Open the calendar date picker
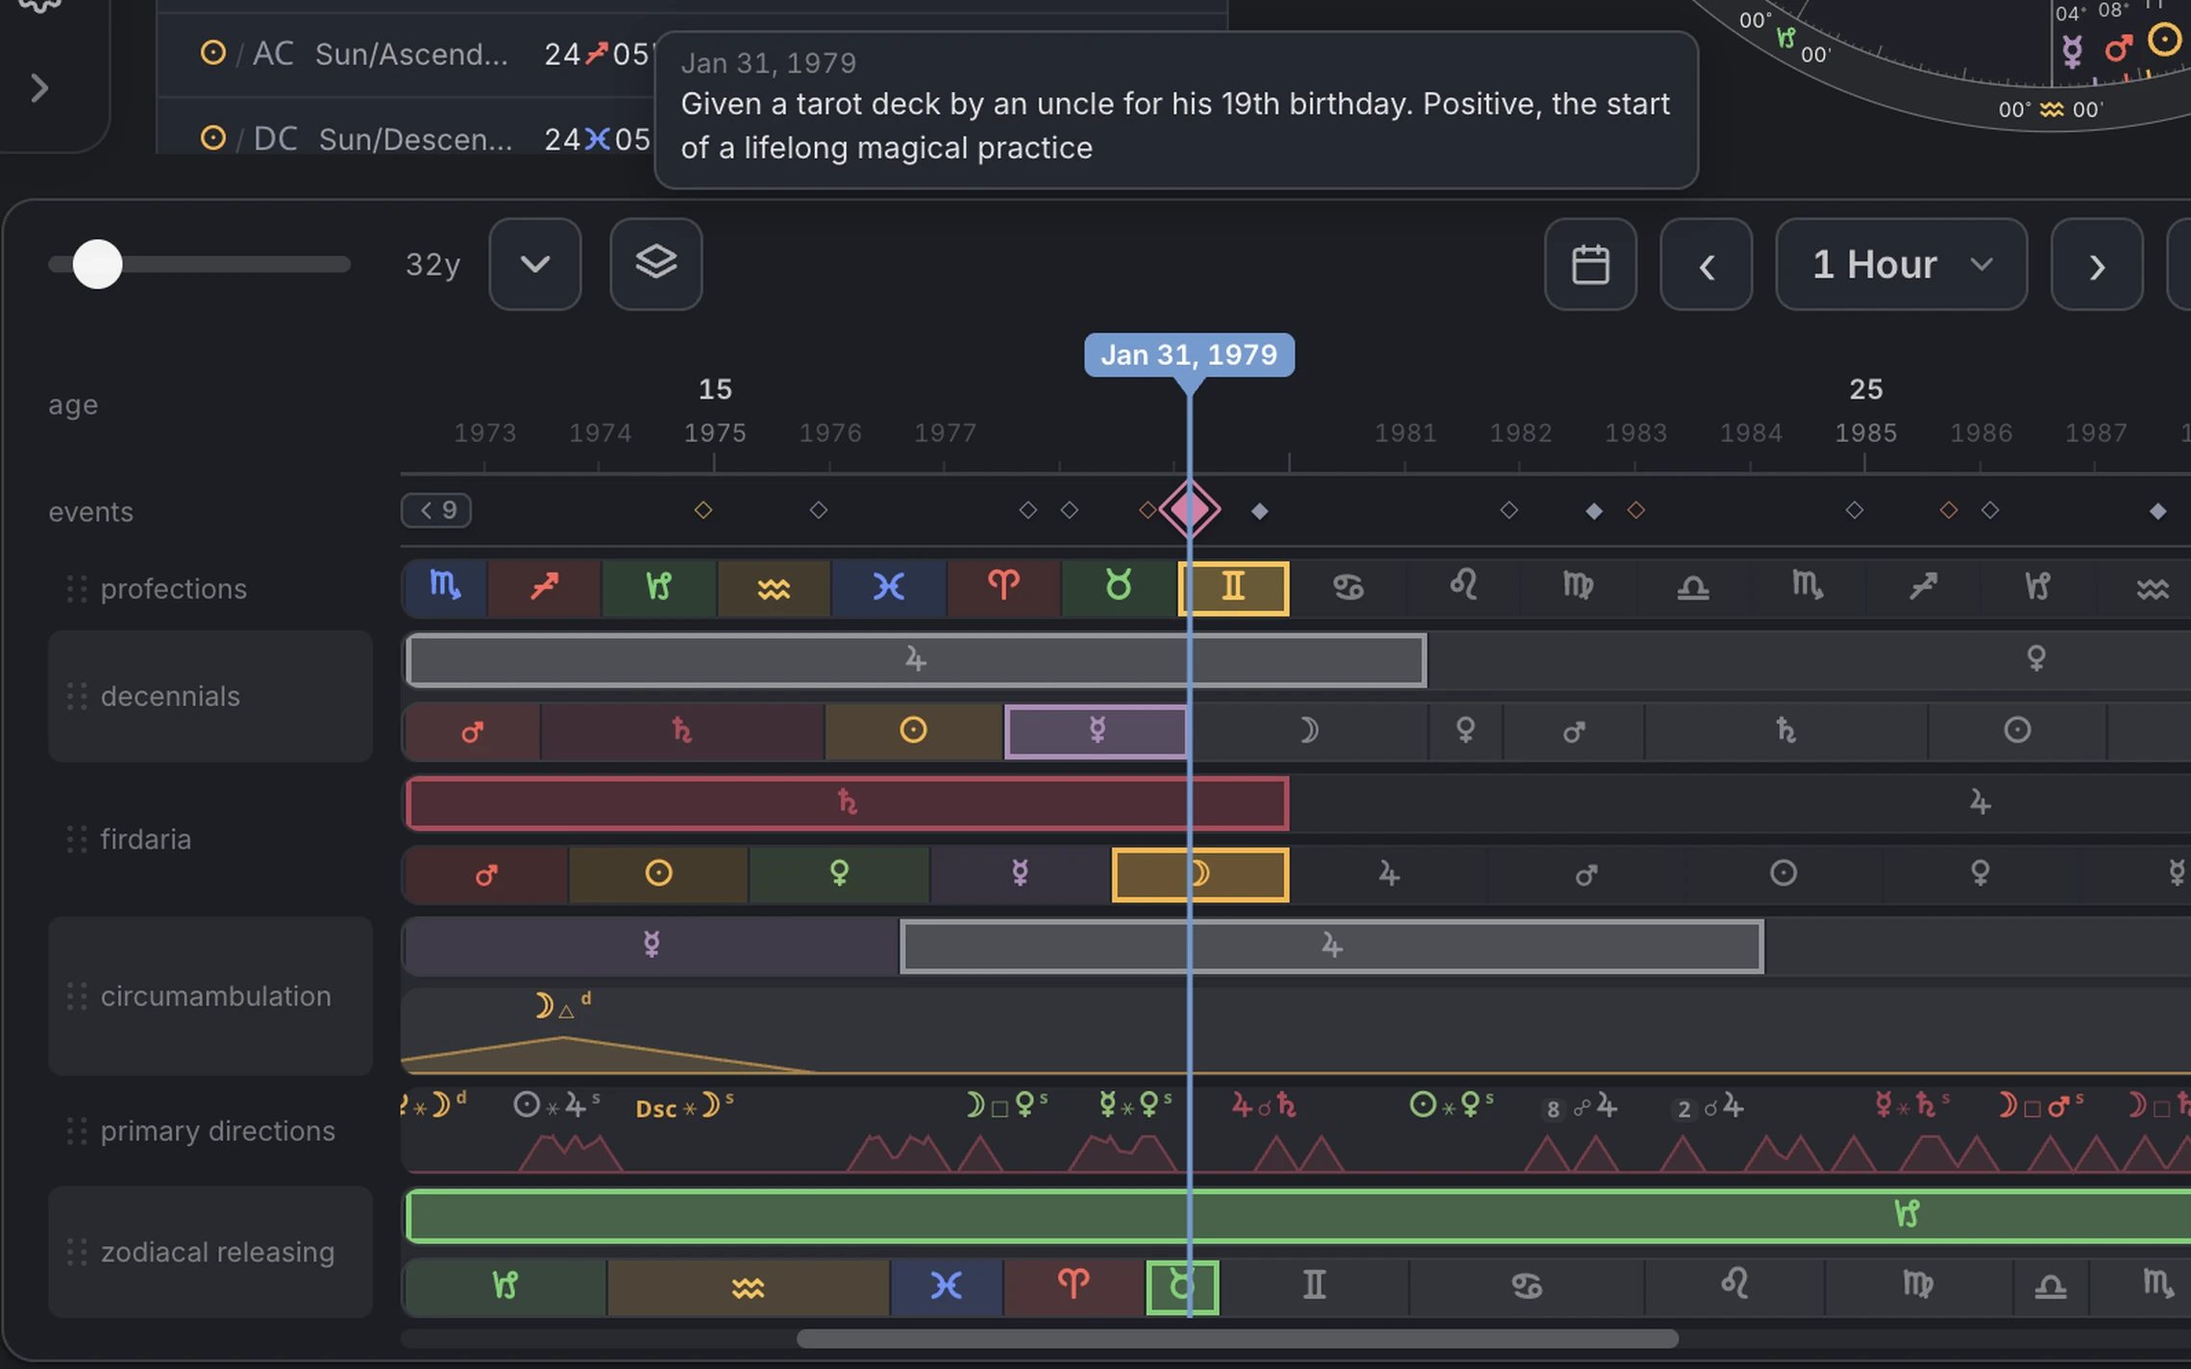 (x=1589, y=263)
